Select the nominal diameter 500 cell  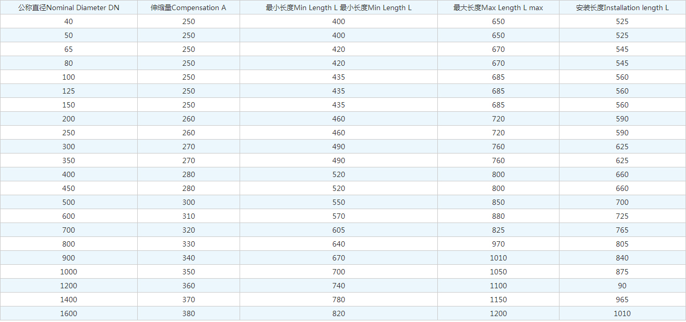(x=69, y=202)
